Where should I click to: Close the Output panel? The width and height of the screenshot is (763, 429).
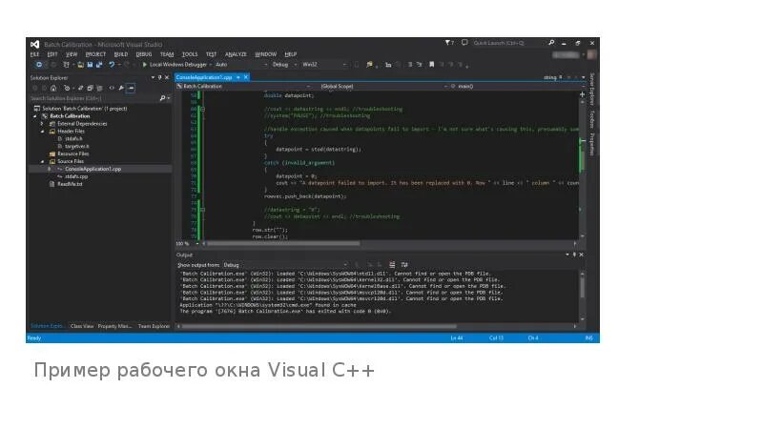[x=581, y=255]
